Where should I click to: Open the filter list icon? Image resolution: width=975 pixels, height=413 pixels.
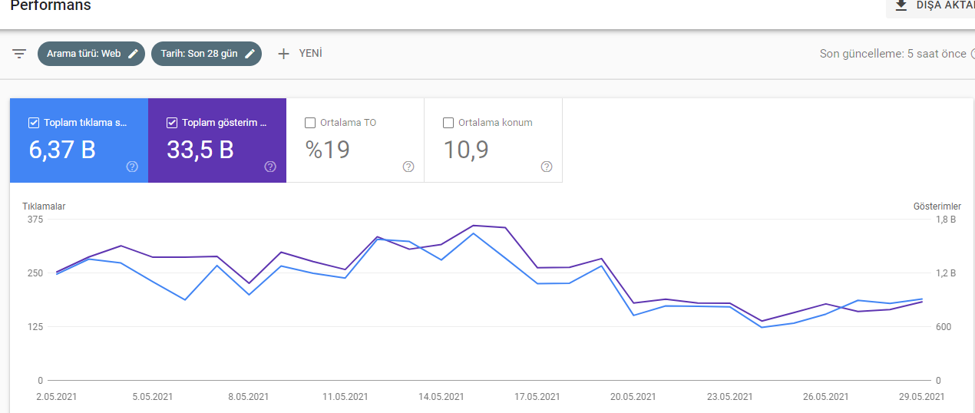(19, 54)
